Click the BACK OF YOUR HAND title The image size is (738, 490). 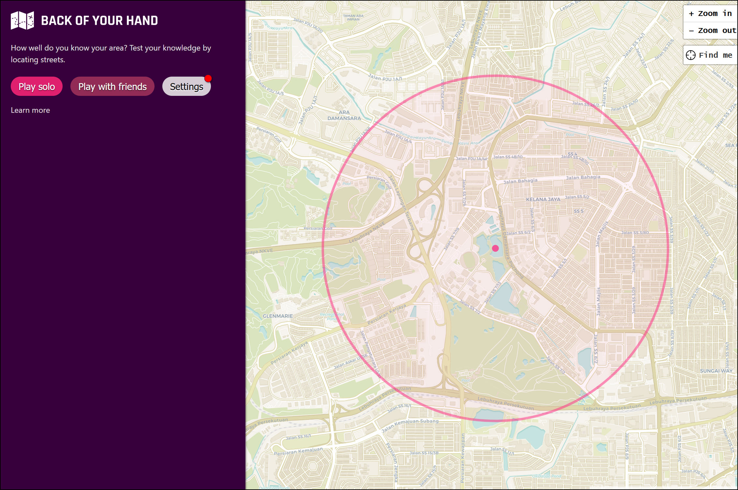[x=99, y=21]
